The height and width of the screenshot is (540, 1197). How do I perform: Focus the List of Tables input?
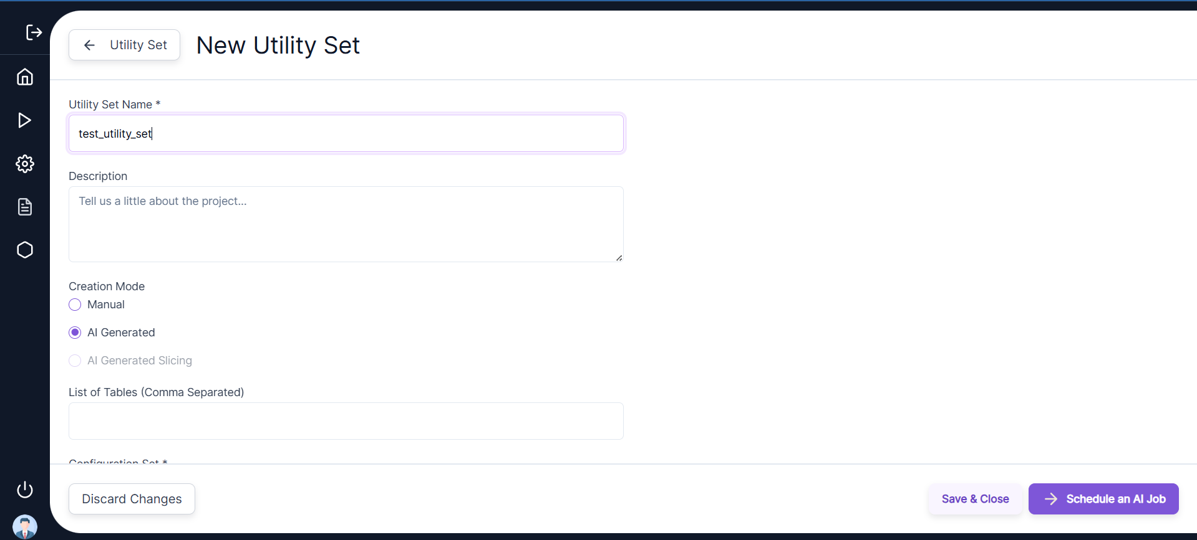pyautogui.click(x=346, y=421)
